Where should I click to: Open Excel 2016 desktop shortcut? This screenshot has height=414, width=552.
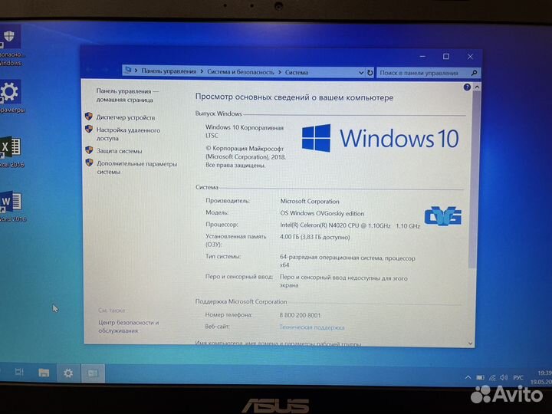[x=11, y=152]
